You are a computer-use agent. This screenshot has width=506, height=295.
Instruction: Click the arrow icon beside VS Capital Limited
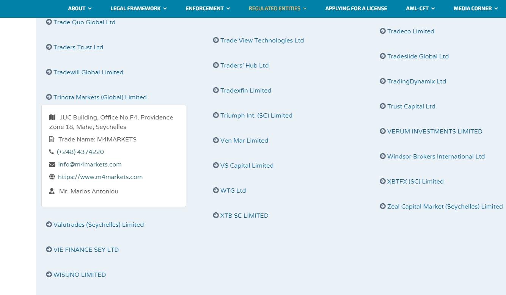[216, 165]
